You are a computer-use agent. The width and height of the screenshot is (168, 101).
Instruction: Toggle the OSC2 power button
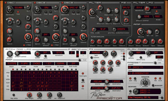click(x=35, y=3)
